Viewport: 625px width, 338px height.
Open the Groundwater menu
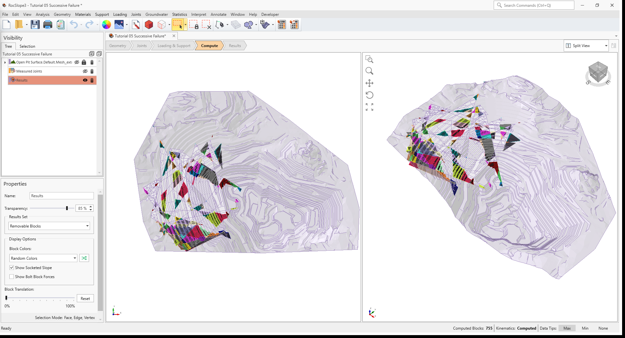point(156,14)
